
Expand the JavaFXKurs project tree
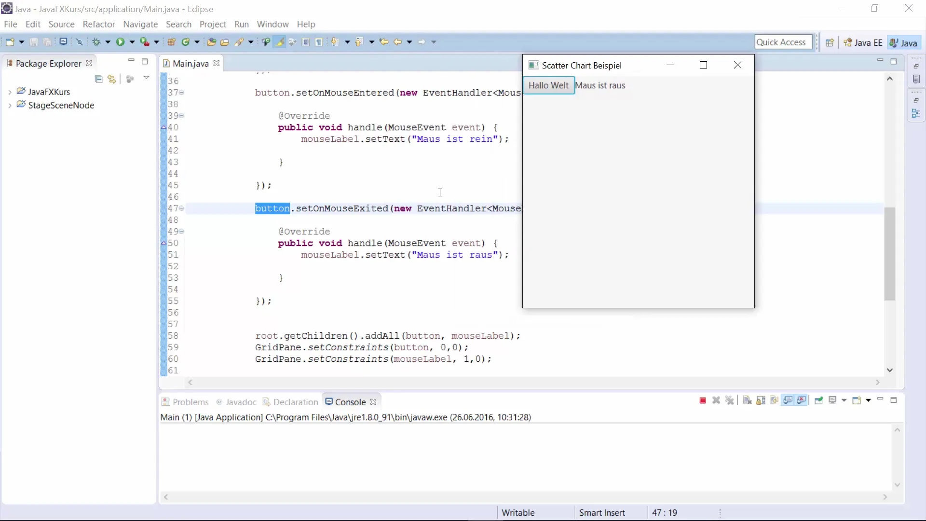tap(10, 92)
